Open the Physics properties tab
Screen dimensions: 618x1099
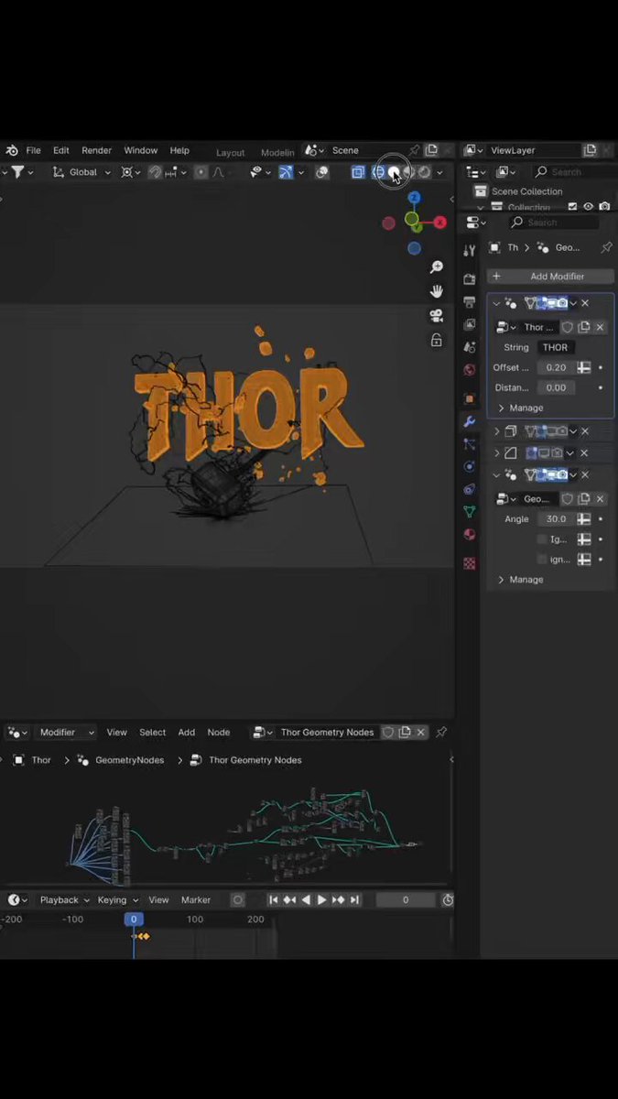pyautogui.click(x=470, y=467)
